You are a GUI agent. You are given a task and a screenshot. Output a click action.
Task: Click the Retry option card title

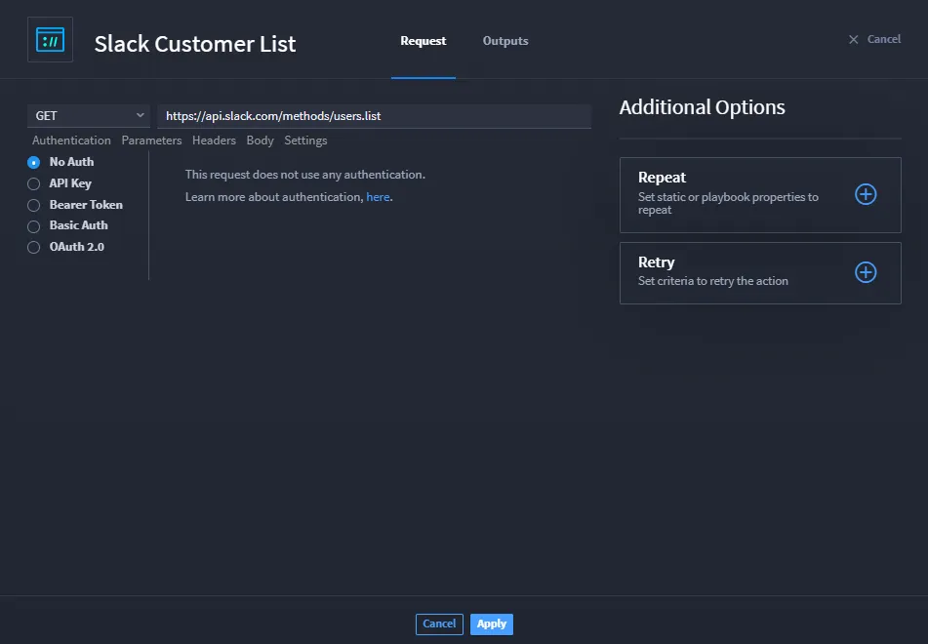pos(657,262)
